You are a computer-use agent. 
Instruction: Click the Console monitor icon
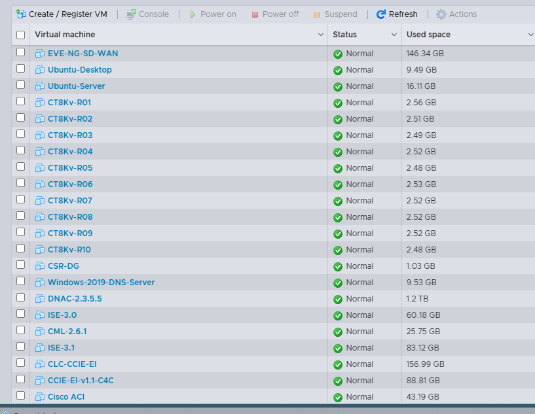pyautogui.click(x=131, y=14)
